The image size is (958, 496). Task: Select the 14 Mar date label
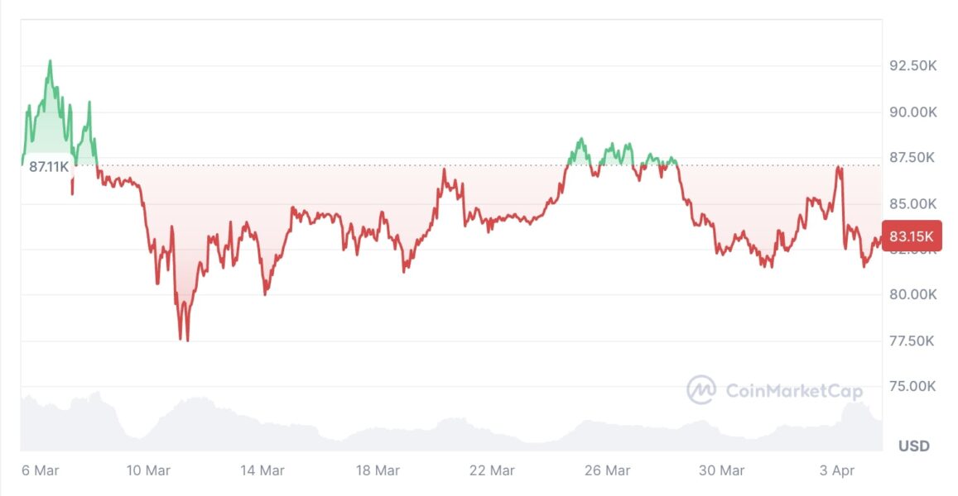pyautogui.click(x=262, y=471)
